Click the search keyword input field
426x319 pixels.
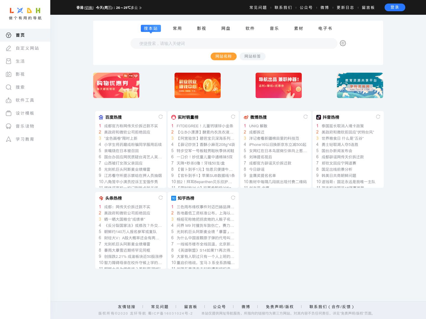pyautogui.click(x=234, y=43)
